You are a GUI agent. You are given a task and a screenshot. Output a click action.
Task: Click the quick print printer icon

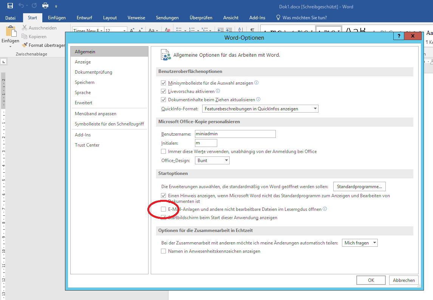(x=45, y=6)
